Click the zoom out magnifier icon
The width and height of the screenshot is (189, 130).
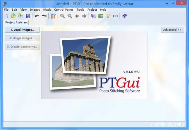70,16
